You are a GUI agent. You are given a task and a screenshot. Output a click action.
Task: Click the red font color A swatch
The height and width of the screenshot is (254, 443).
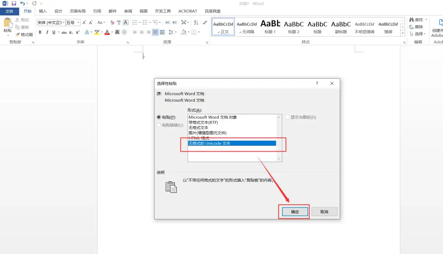(107, 32)
